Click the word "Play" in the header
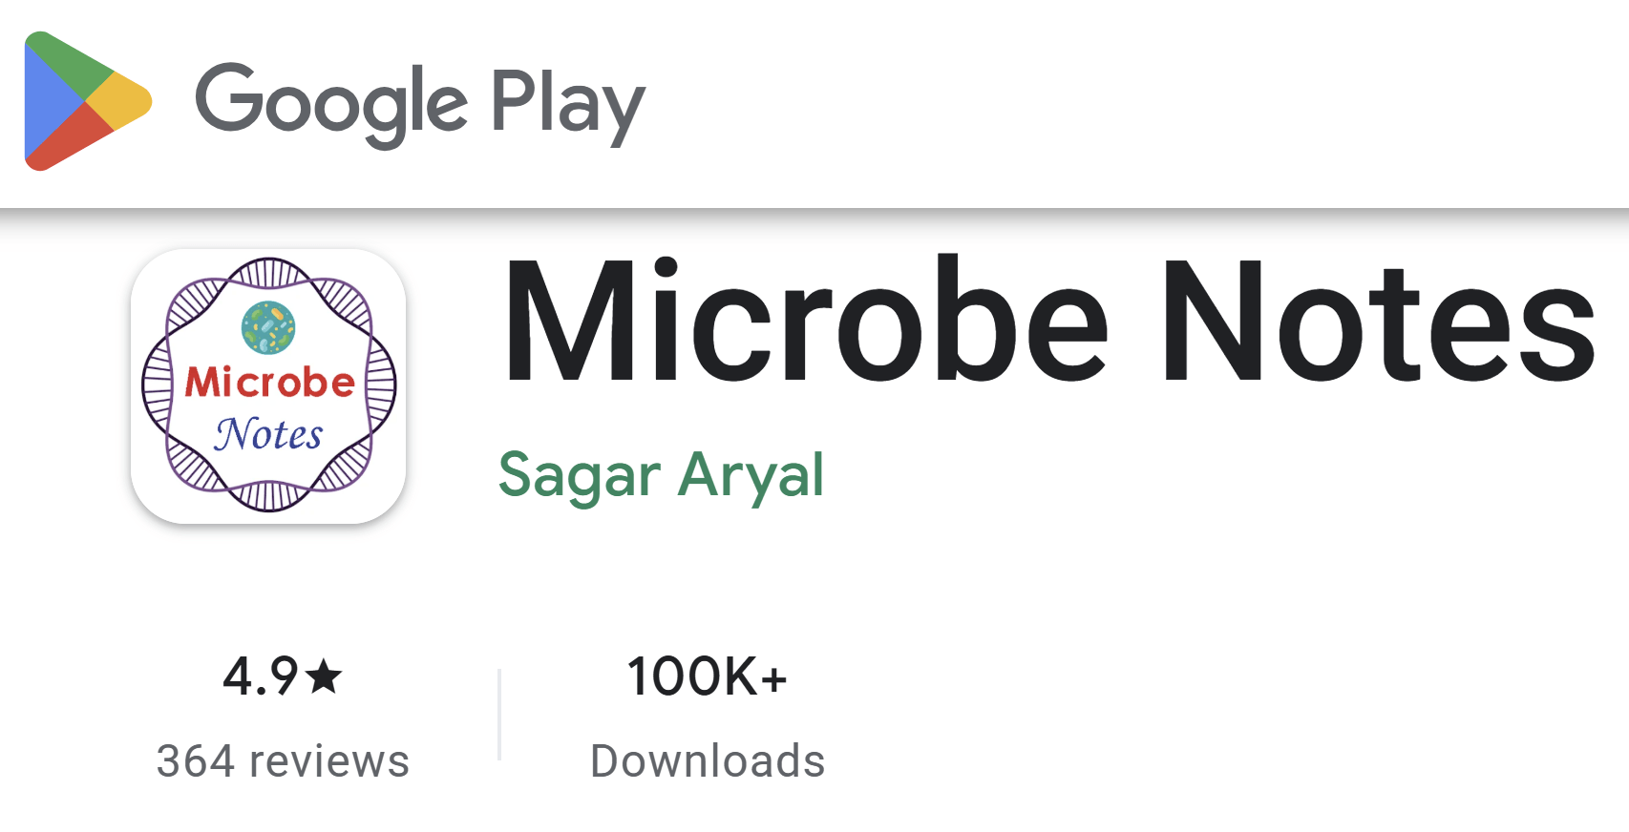Screen dimensions: 1629x832 tap(567, 103)
